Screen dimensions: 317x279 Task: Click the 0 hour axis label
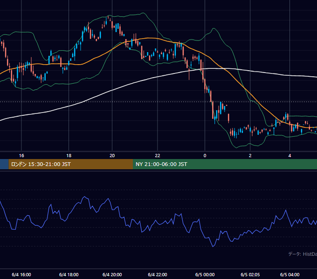[205, 156]
